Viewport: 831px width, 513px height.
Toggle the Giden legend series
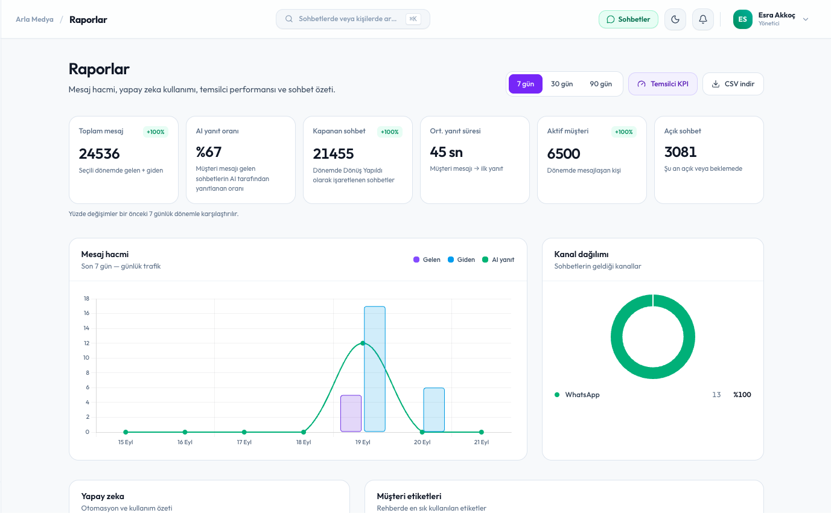pos(461,260)
